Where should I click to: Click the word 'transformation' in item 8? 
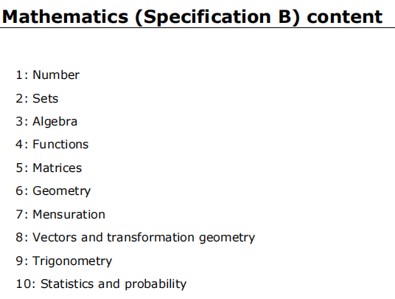[x=150, y=238]
